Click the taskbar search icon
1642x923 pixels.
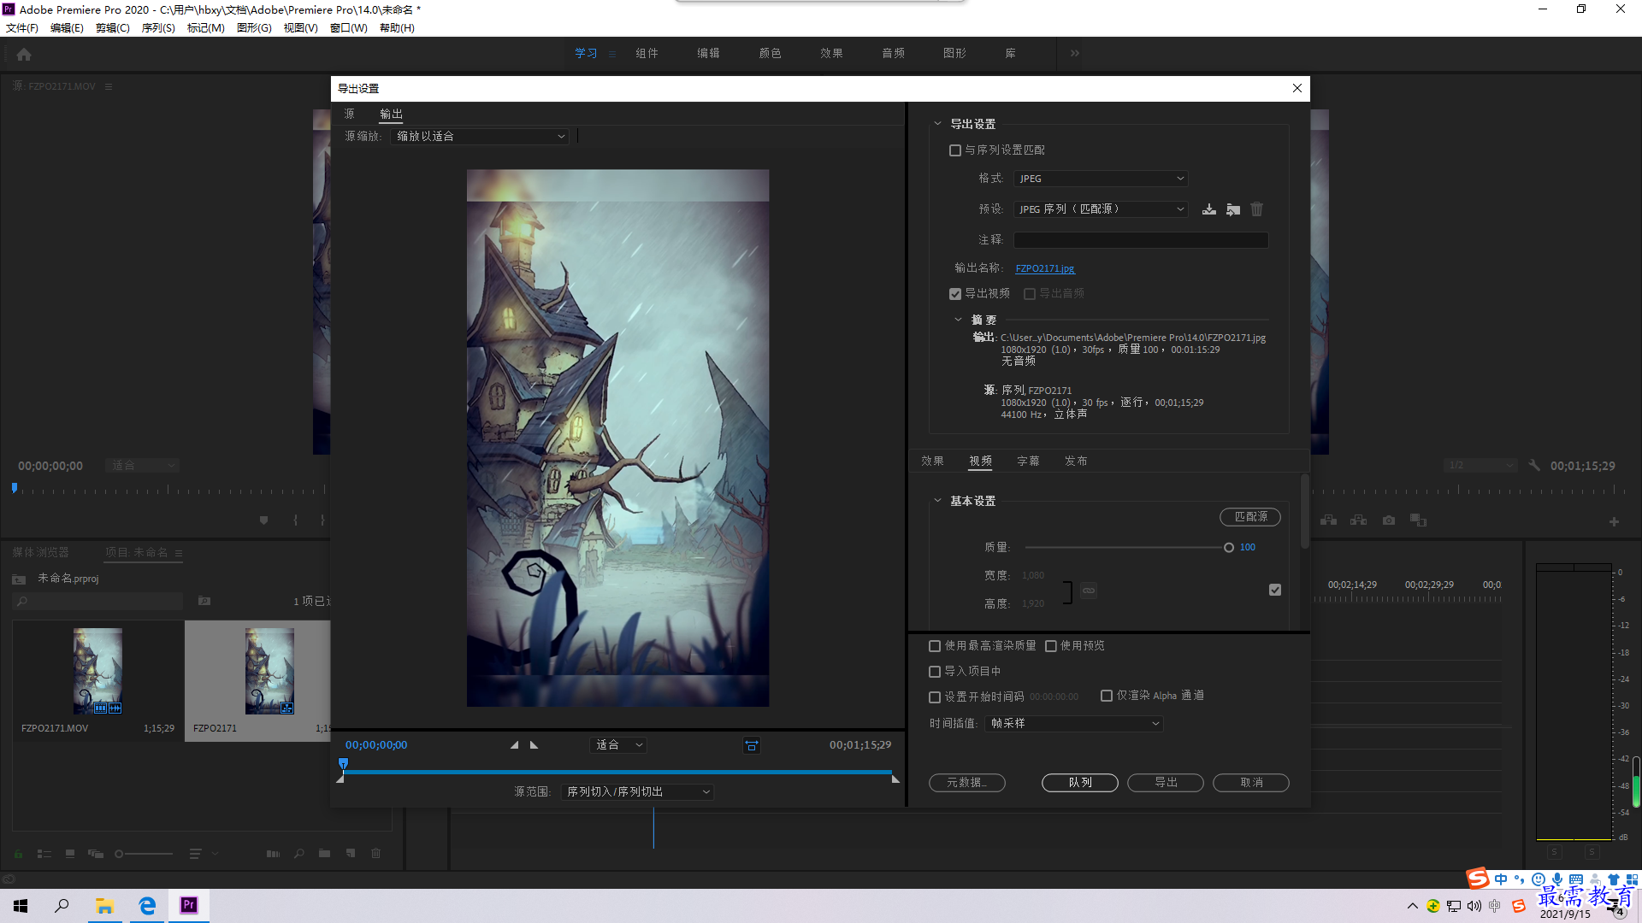click(62, 906)
